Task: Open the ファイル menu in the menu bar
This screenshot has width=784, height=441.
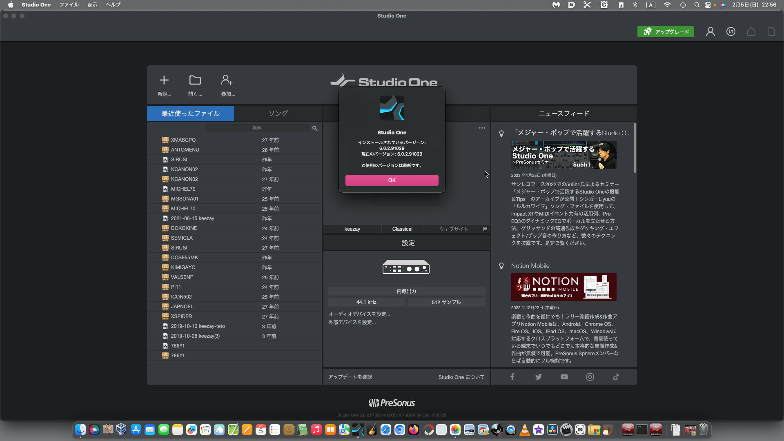Action: 69,5
